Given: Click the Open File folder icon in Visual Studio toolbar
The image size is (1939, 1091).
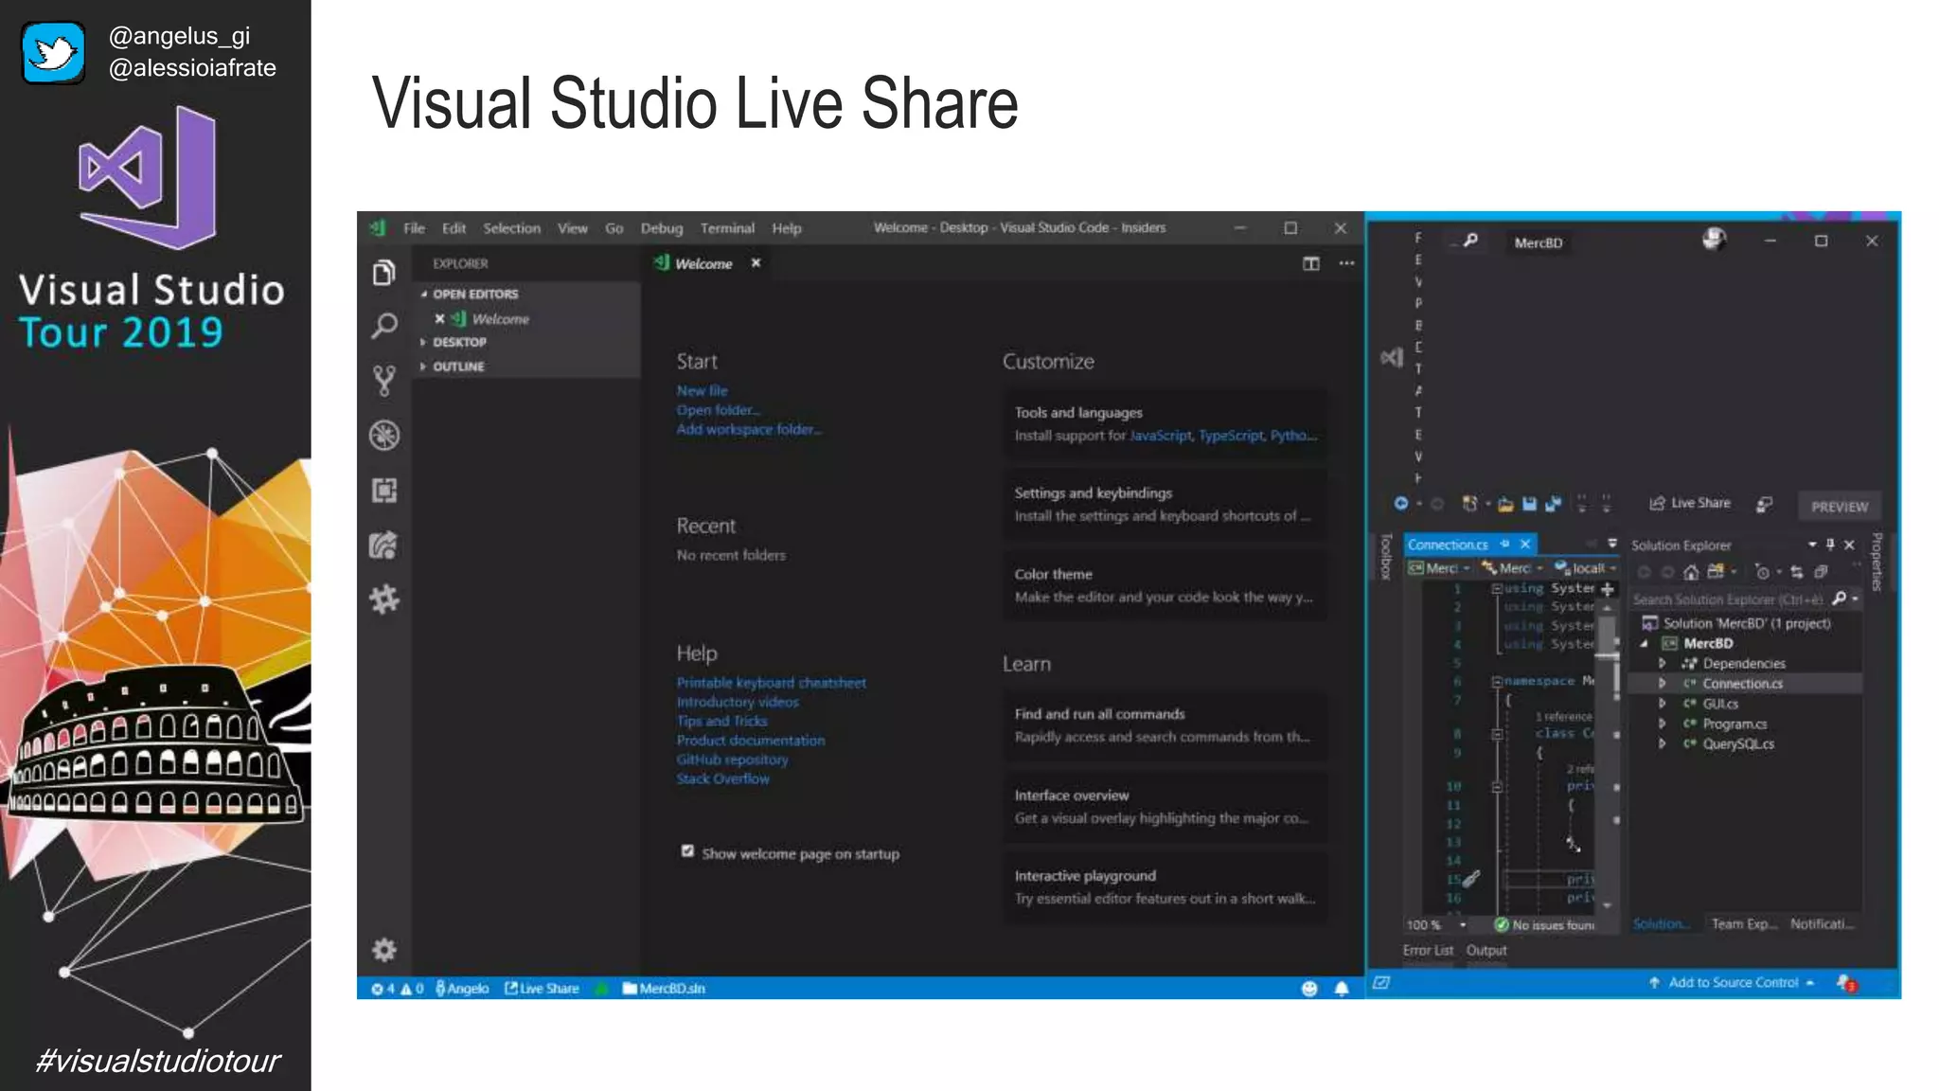Looking at the screenshot, I should pyautogui.click(x=1505, y=504).
